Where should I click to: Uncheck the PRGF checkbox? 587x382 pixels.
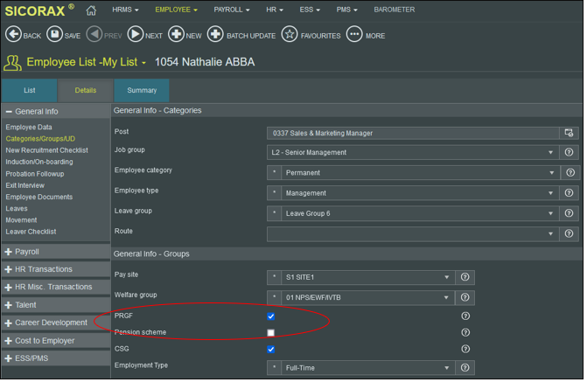pos(271,317)
